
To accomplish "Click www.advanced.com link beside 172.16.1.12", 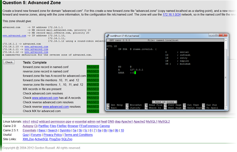I will 36,52.
